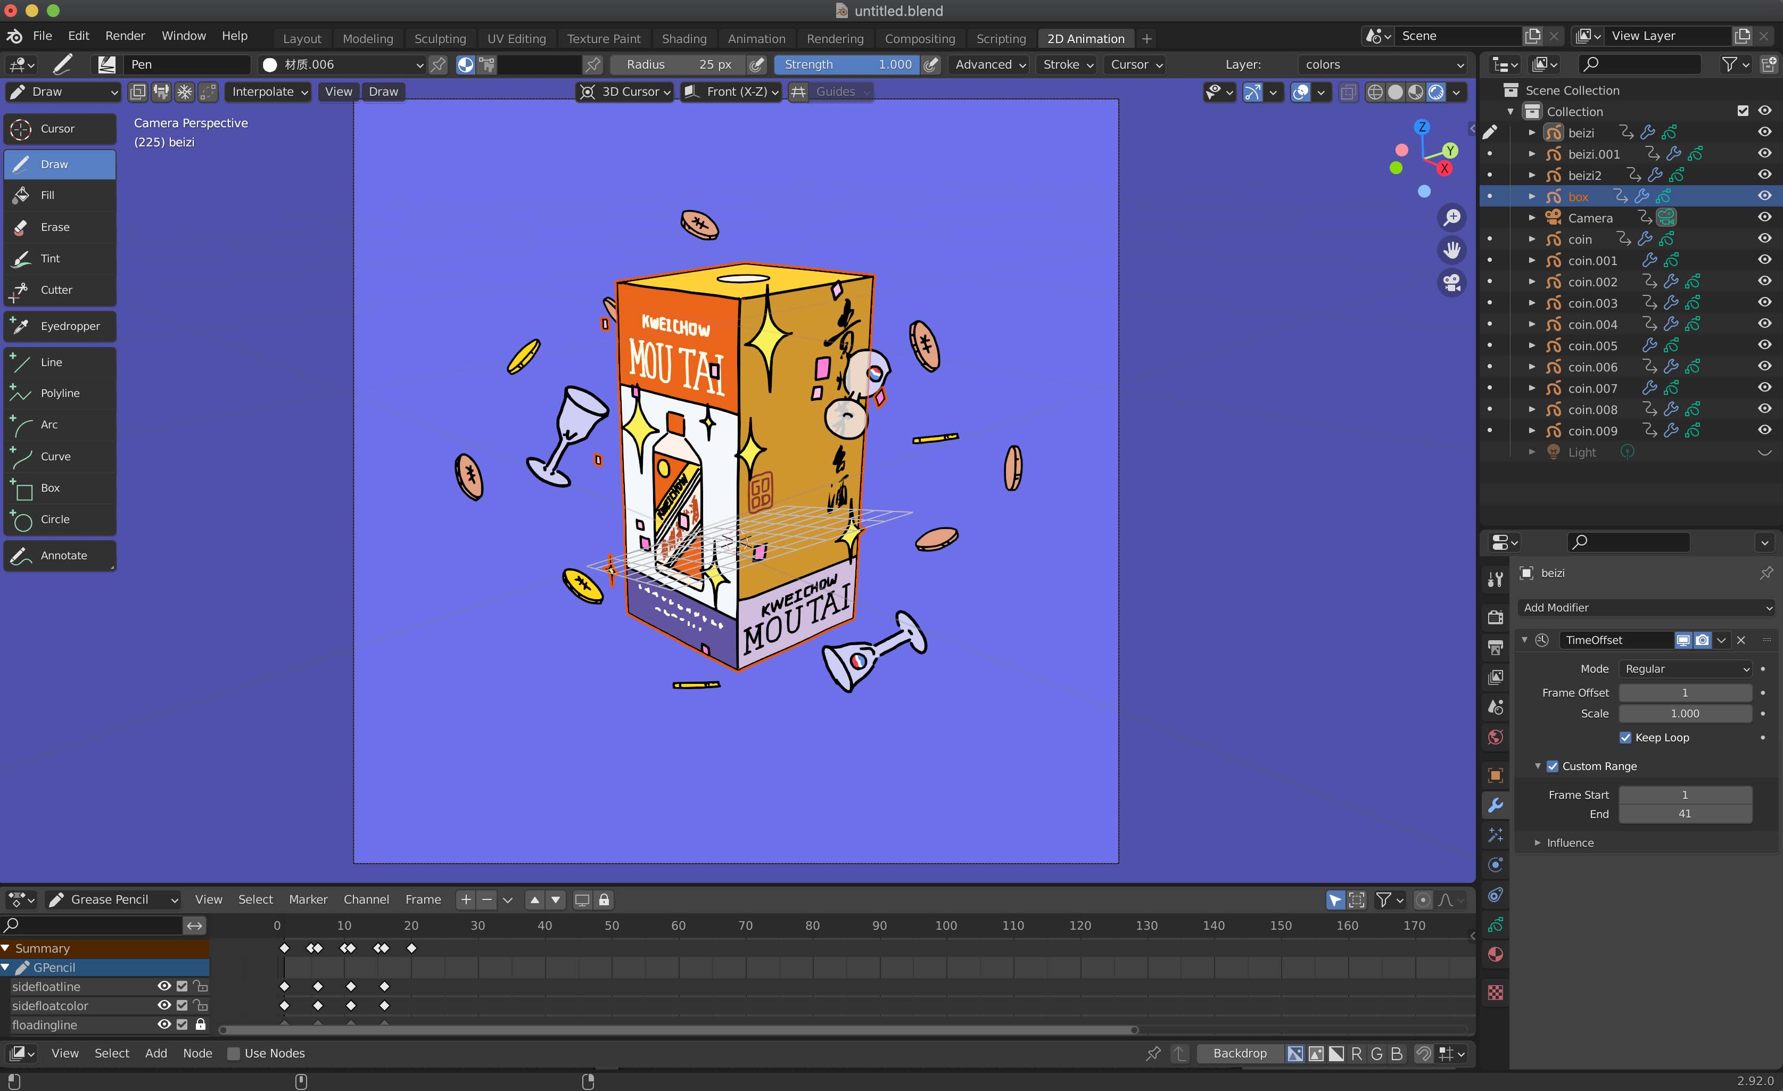Toggle visibility of sidefloatline layer
Screen dimensions: 1783x1091
pyautogui.click(x=164, y=986)
